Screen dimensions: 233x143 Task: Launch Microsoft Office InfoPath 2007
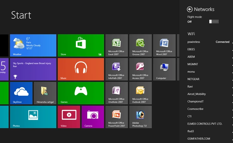(x=116, y=69)
